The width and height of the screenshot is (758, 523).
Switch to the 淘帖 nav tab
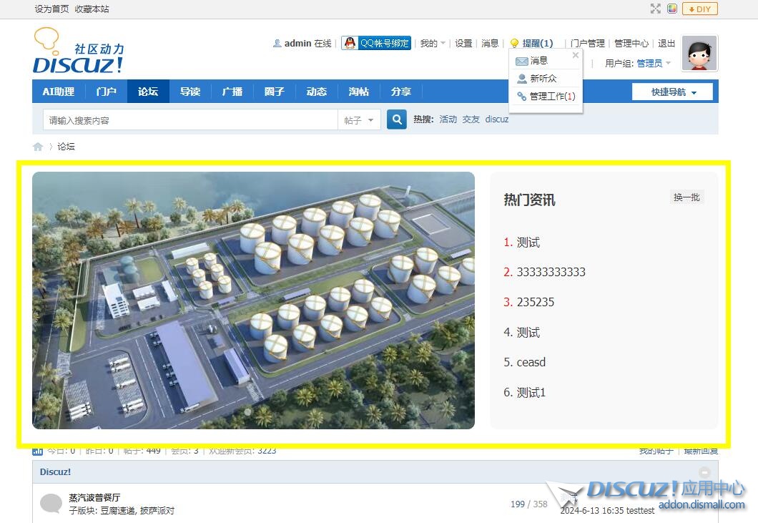pyautogui.click(x=359, y=92)
